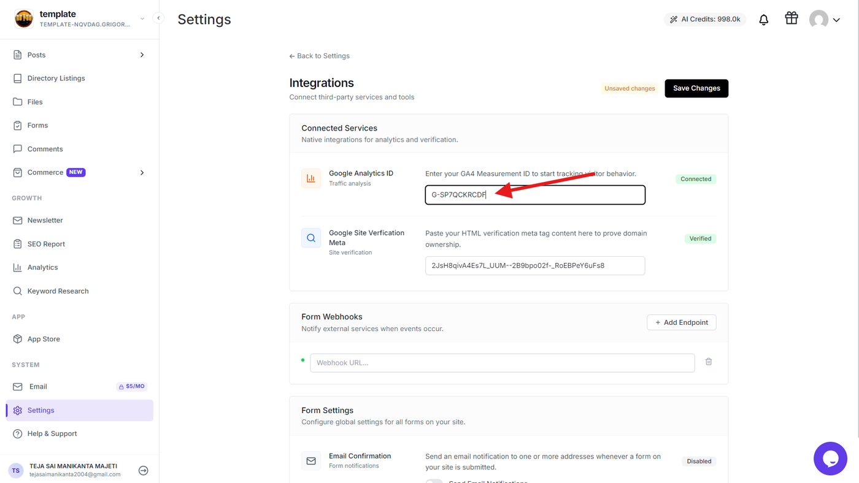The width and height of the screenshot is (859, 483).
Task: Open the user avatar dropdown
Action: click(825, 20)
